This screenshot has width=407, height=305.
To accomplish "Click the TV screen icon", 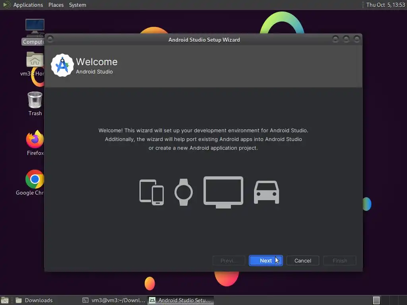I will pos(223,192).
